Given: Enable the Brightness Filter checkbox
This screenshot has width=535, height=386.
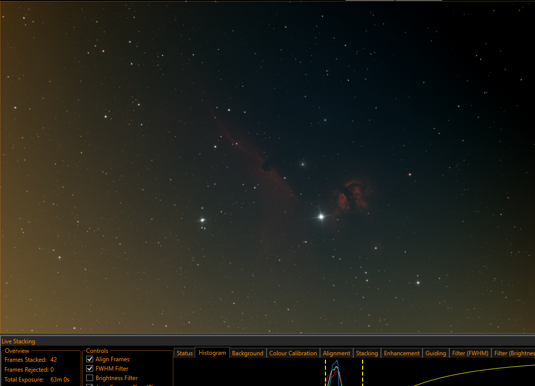Looking at the screenshot, I should 90,378.
